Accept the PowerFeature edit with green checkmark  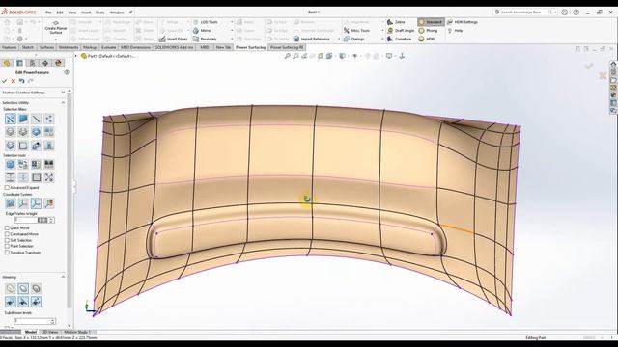point(5,81)
